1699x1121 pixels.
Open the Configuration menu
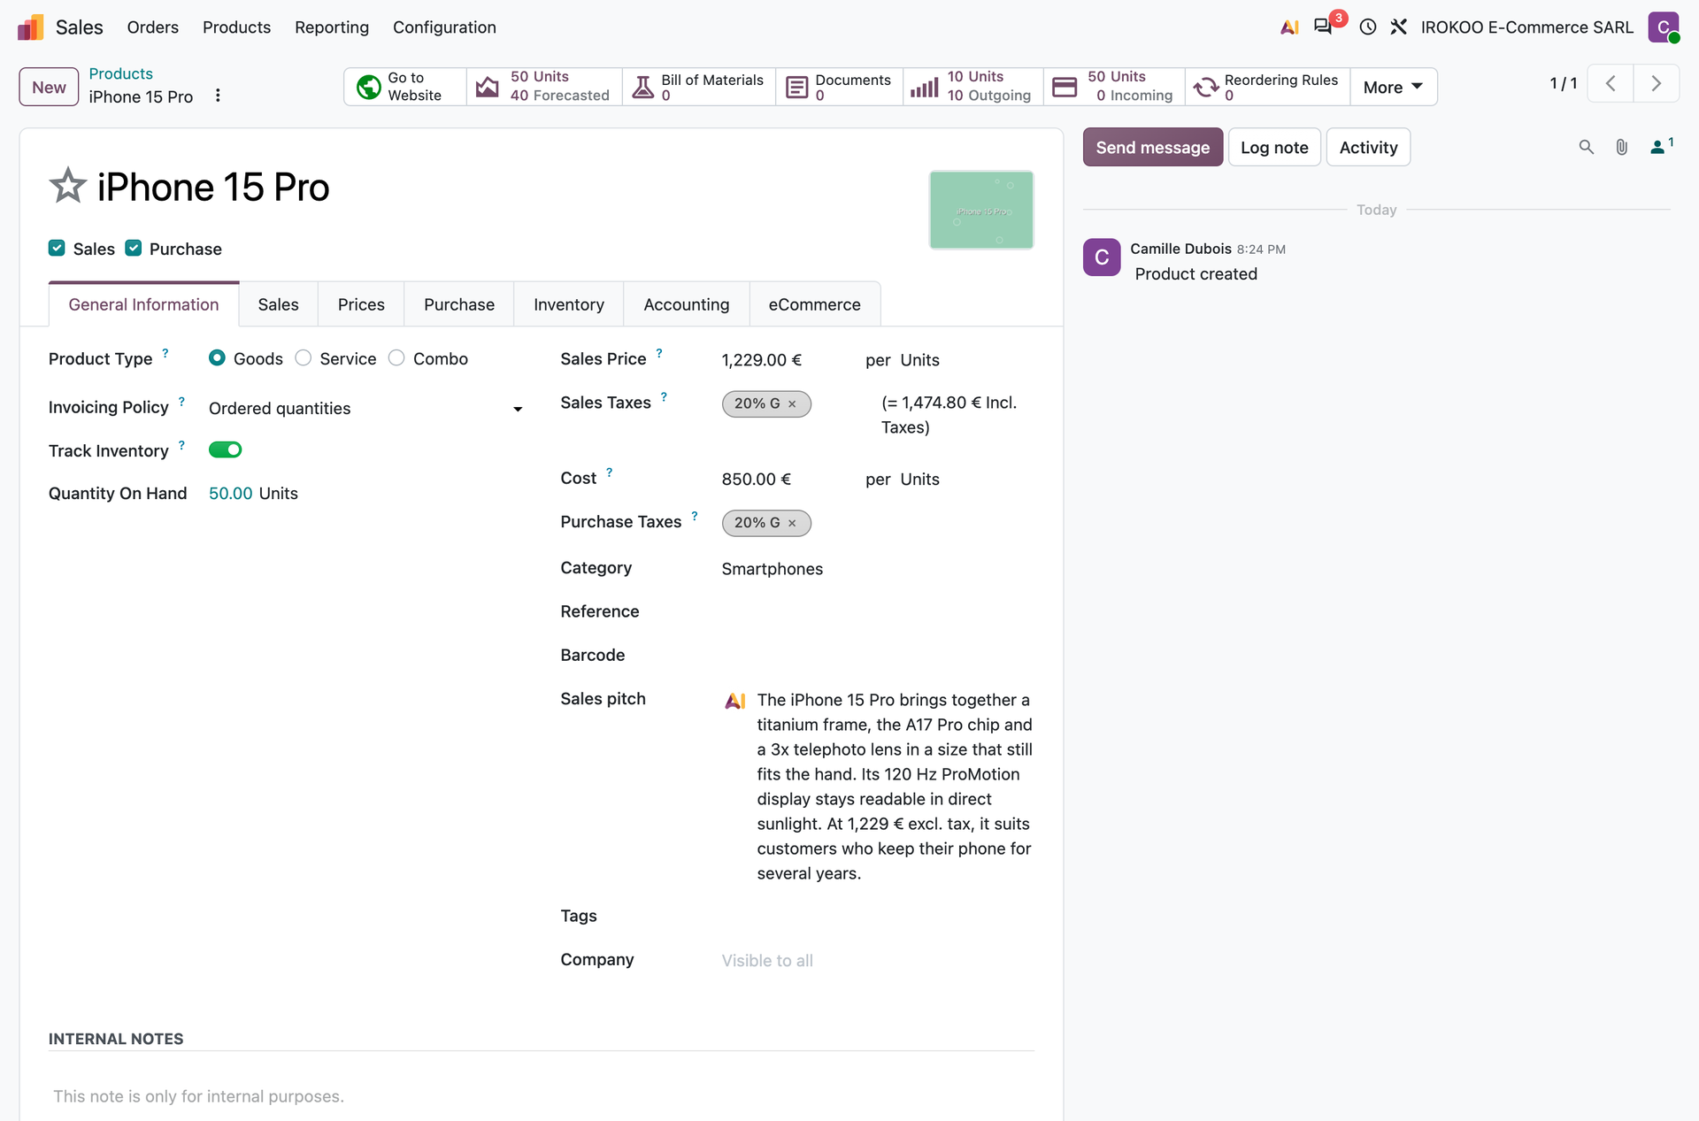click(444, 27)
